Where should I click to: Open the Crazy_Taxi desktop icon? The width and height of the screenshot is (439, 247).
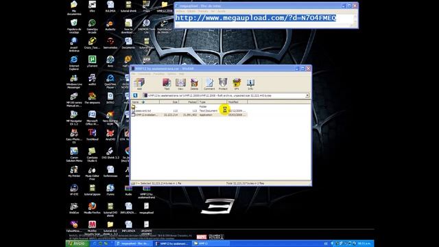[92, 43]
